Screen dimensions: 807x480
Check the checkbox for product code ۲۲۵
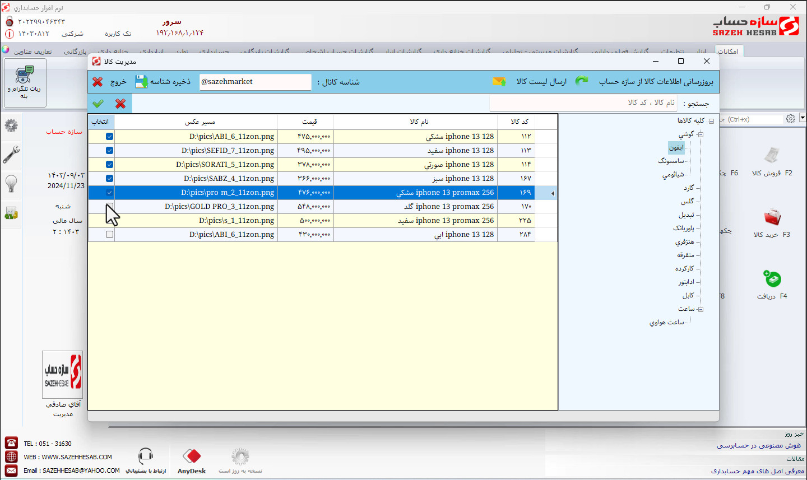tap(109, 221)
